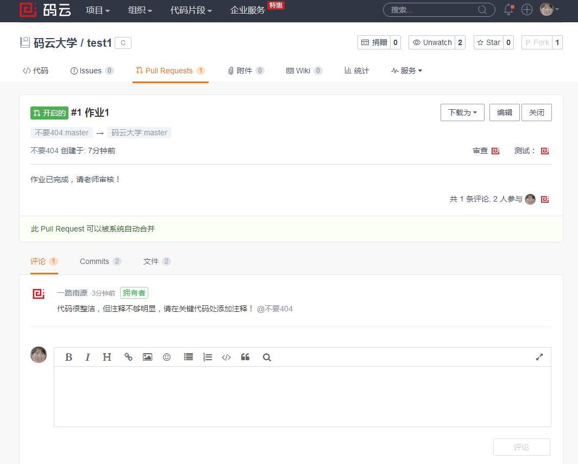Expand the 服务 dropdown
This screenshot has height=464, width=578.
[x=406, y=71]
